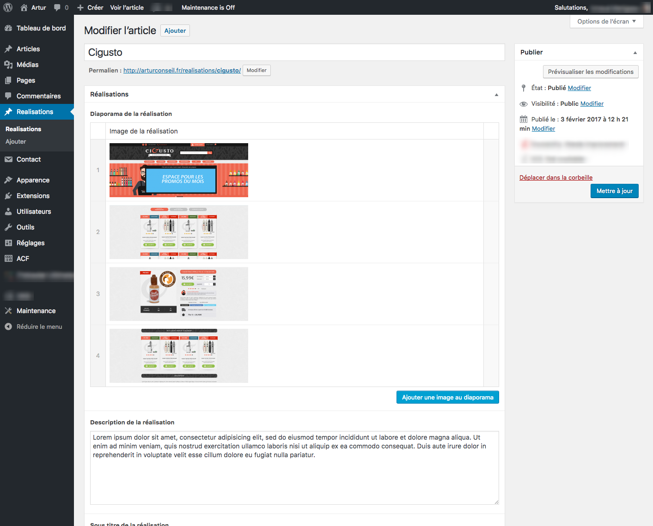Open the Utilisateurs menu
Image resolution: width=653 pixels, height=526 pixels.
(34, 212)
